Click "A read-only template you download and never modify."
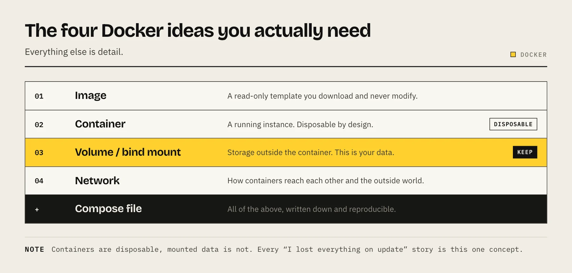Viewport: 572px width, 273px height. 323,96
